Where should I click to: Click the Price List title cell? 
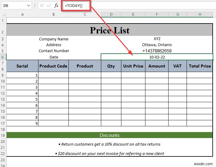click(x=110, y=30)
